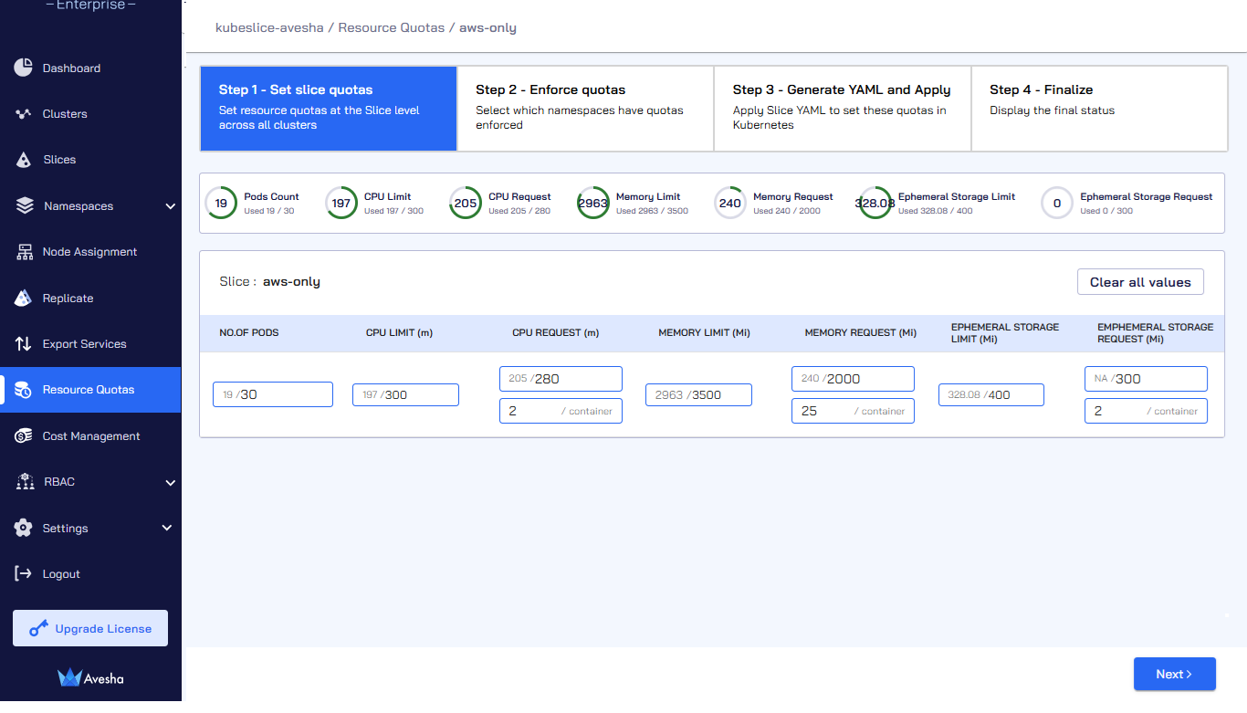Edit the Ephemeral Storage Limit field
Image resolution: width=1247 pixels, height=713 pixels.
coord(991,394)
